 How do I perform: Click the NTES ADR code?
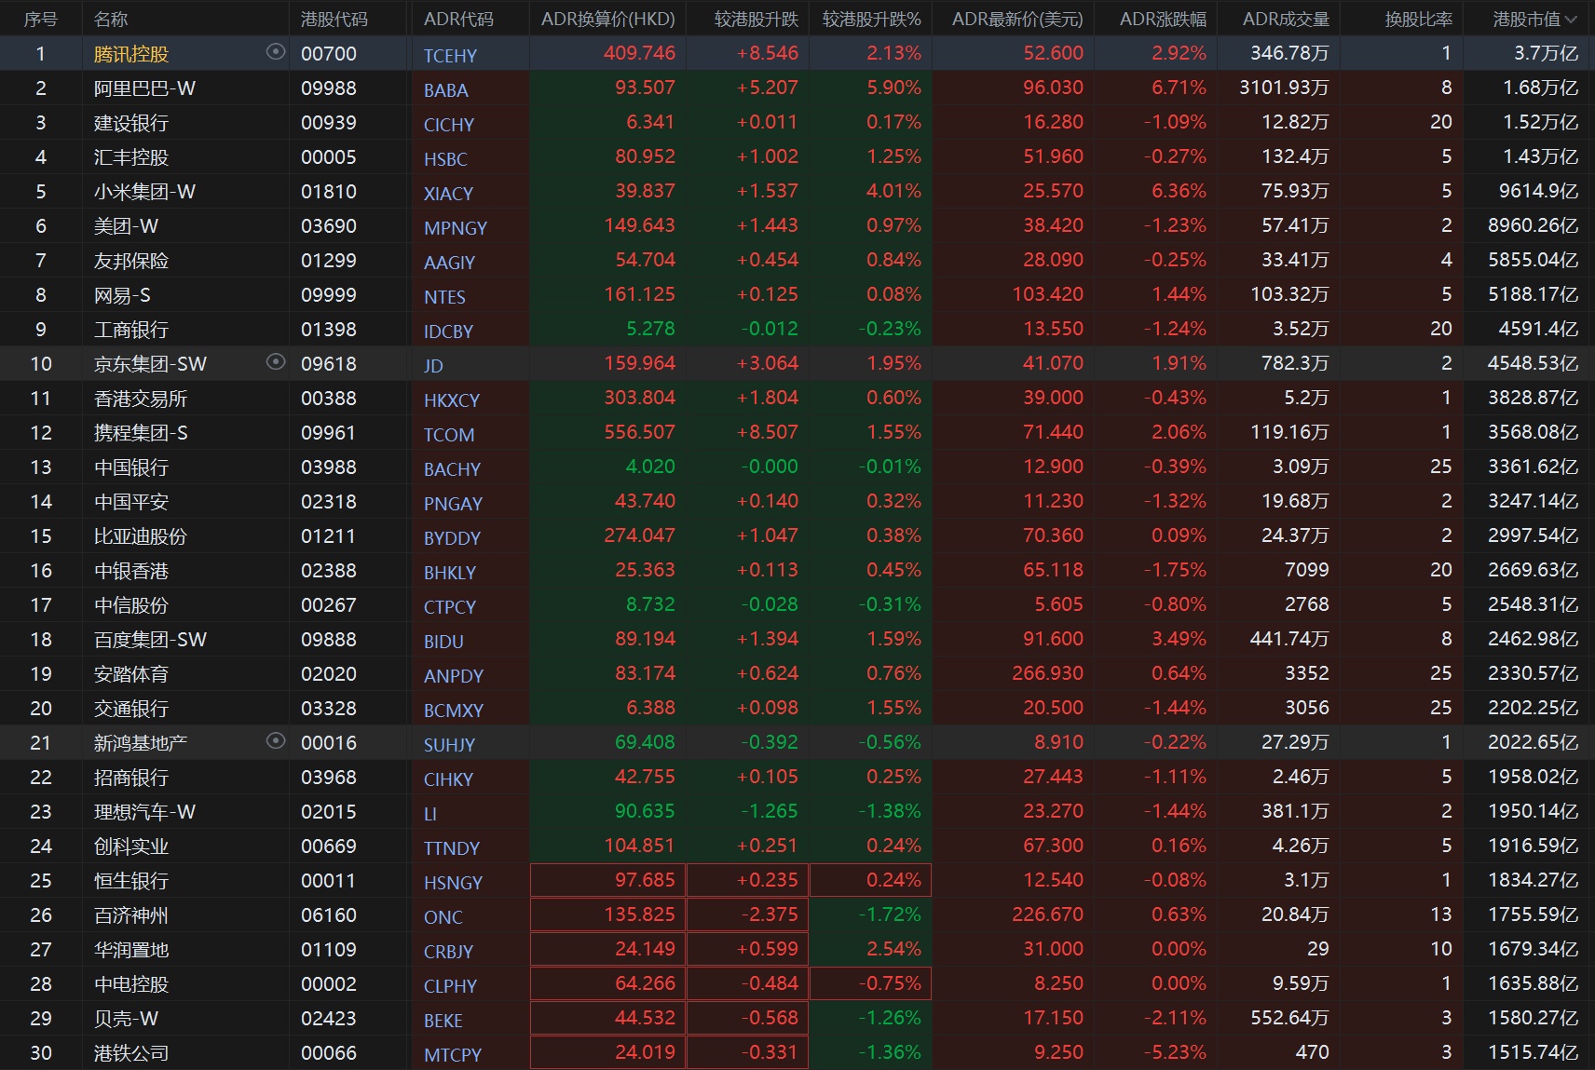(x=444, y=297)
